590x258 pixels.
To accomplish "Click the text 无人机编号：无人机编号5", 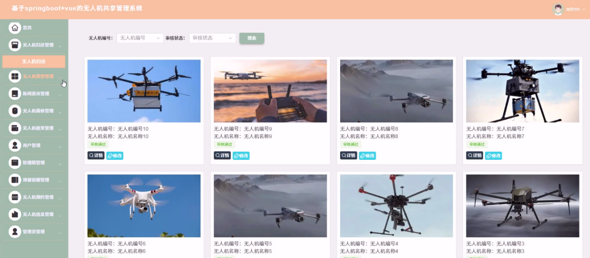I will click(x=243, y=244).
